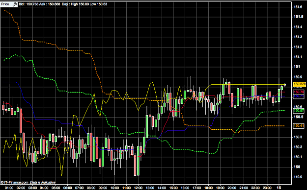The height and width of the screenshot is (190, 307).
Task: Click the 151.4 price axis label
Action: coord(298,27)
